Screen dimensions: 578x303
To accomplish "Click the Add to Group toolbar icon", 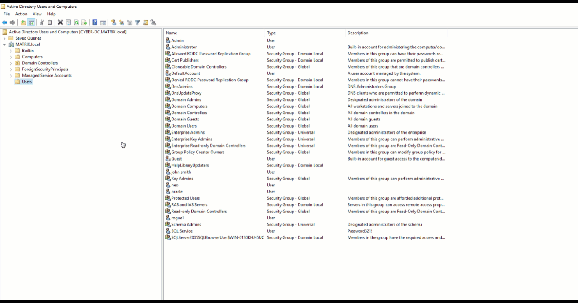I will point(153,22).
